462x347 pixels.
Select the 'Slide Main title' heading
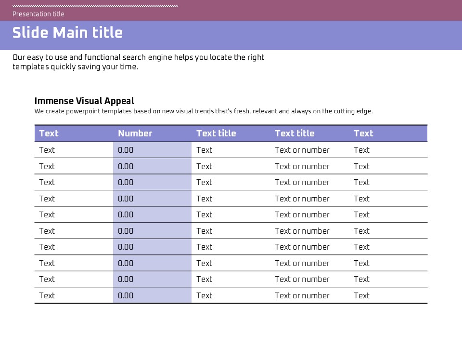[x=67, y=33]
